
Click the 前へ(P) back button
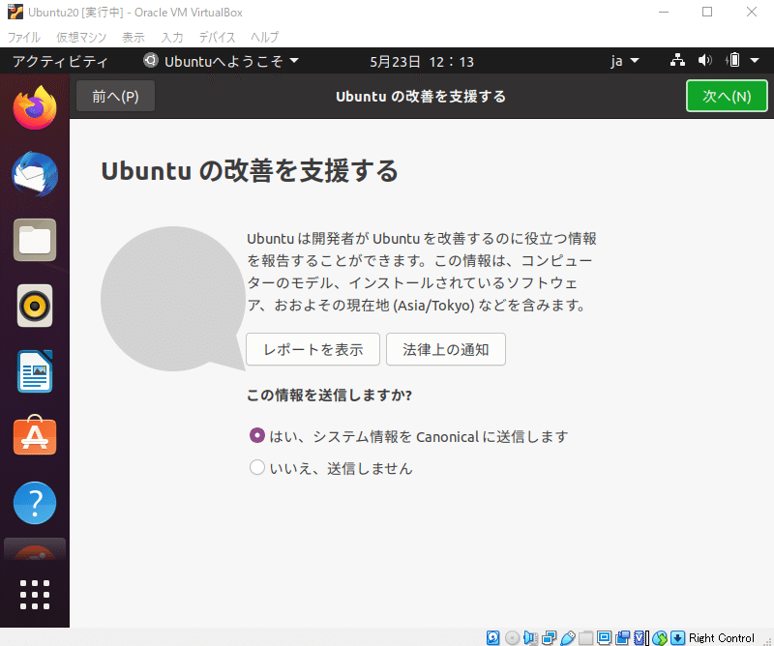pos(115,96)
